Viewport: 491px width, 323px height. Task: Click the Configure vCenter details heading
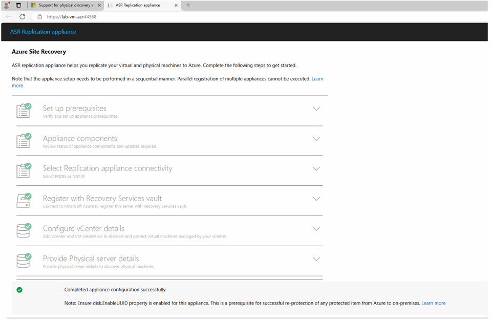click(83, 228)
